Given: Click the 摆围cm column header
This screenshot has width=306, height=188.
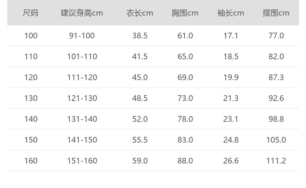Looking at the screenshot, I should (276, 13).
